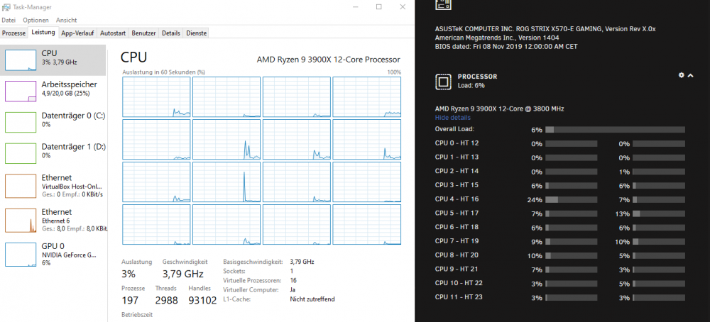Click the Basisgeschwindigkeit label
The width and height of the screenshot is (710, 322).
tap(253, 262)
